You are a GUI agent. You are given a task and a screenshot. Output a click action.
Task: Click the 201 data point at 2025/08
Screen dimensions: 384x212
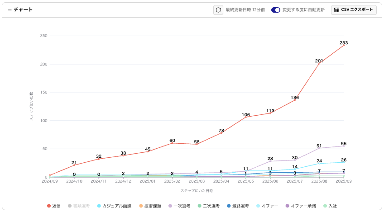pyautogui.click(x=319, y=63)
